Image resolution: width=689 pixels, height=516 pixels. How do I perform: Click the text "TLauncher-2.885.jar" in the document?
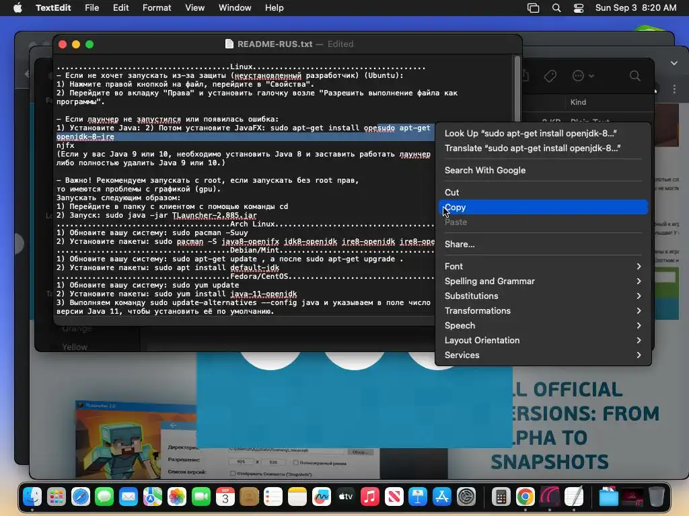pos(215,216)
